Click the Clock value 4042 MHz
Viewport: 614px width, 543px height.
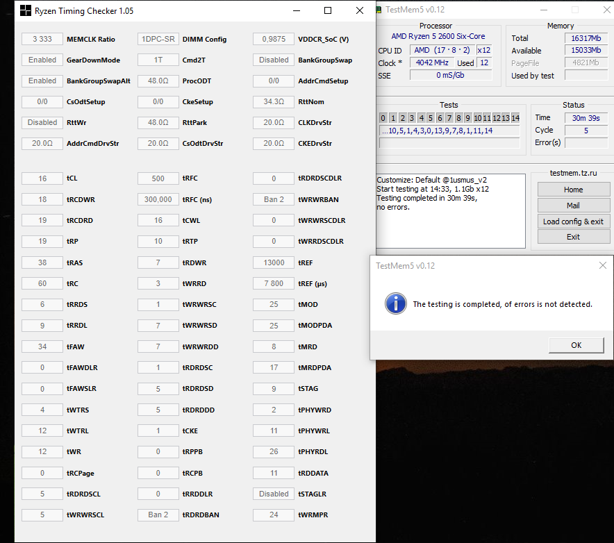(x=432, y=62)
